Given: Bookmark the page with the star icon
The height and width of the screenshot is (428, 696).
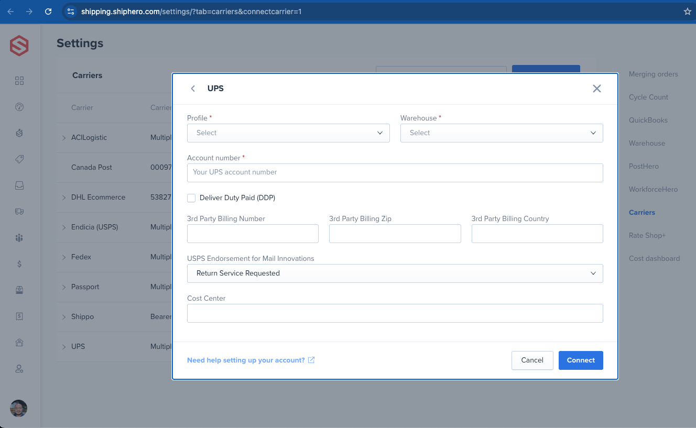Looking at the screenshot, I should click(688, 12).
